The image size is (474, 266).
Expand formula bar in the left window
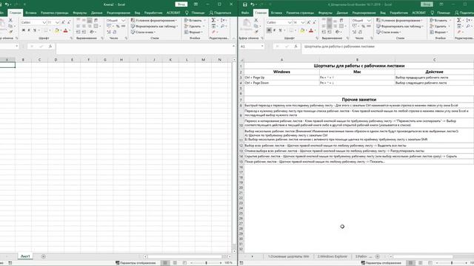(x=233, y=46)
